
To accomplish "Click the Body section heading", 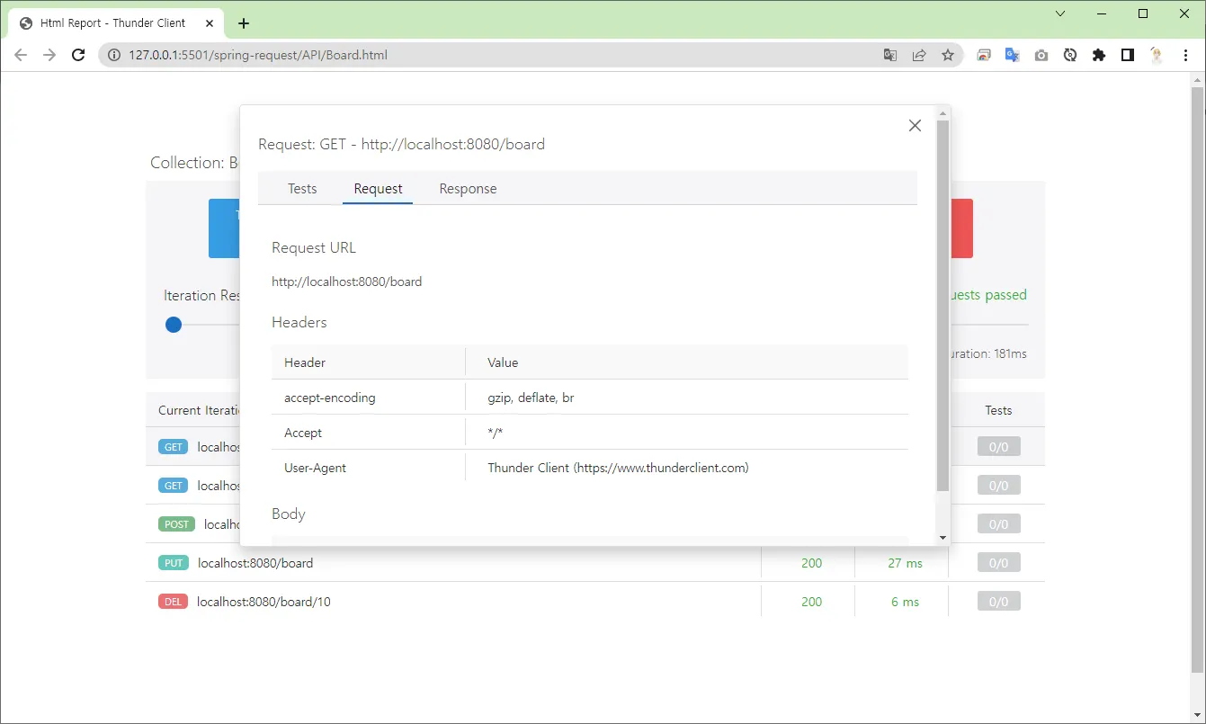I will point(289,514).
